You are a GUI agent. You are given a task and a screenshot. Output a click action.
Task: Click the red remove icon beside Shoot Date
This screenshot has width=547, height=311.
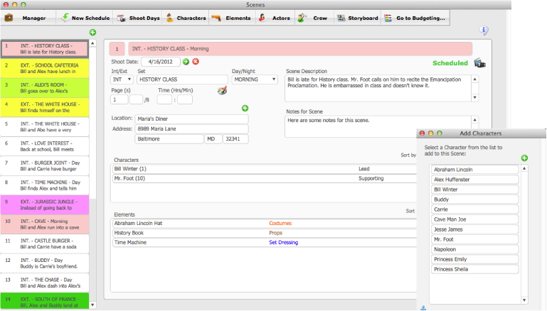196,62
